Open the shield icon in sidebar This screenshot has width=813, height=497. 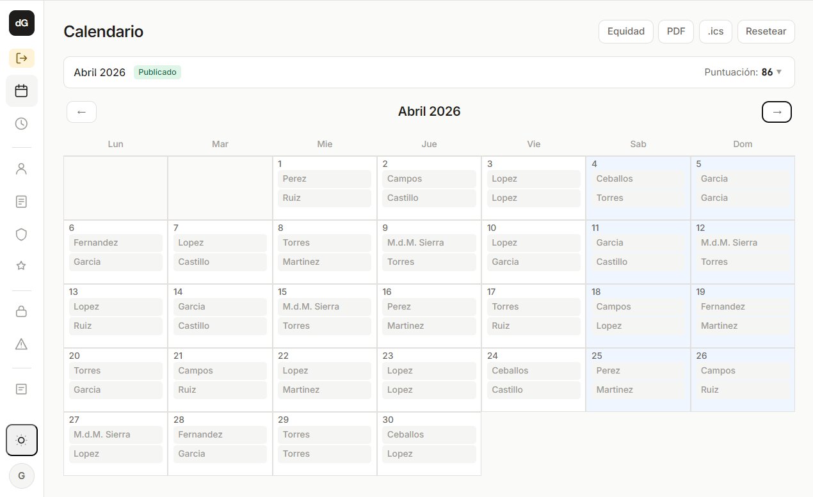pyautogui.click(x=22, y=234)
